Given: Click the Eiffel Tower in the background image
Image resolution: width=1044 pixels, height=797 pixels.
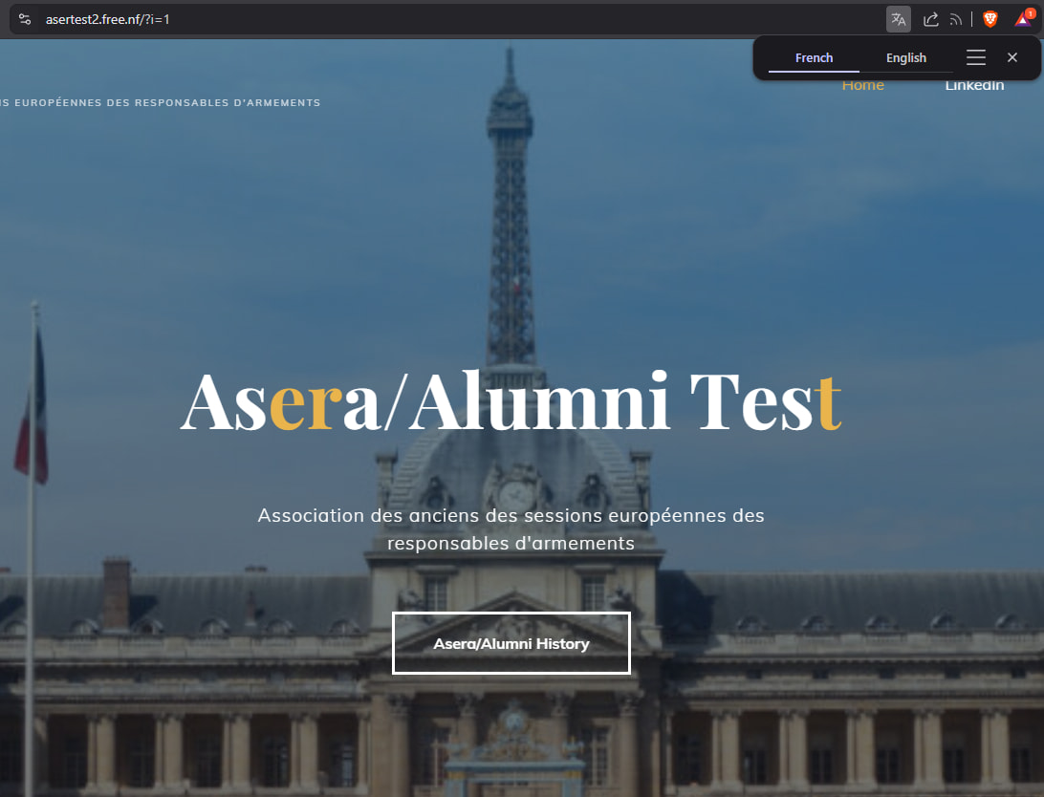Looking at the screenshot, I should pyautogui.click(x=510, y=213).
